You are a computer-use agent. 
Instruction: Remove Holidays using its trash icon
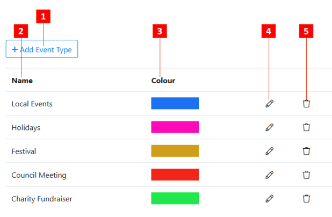pos(306,127)
